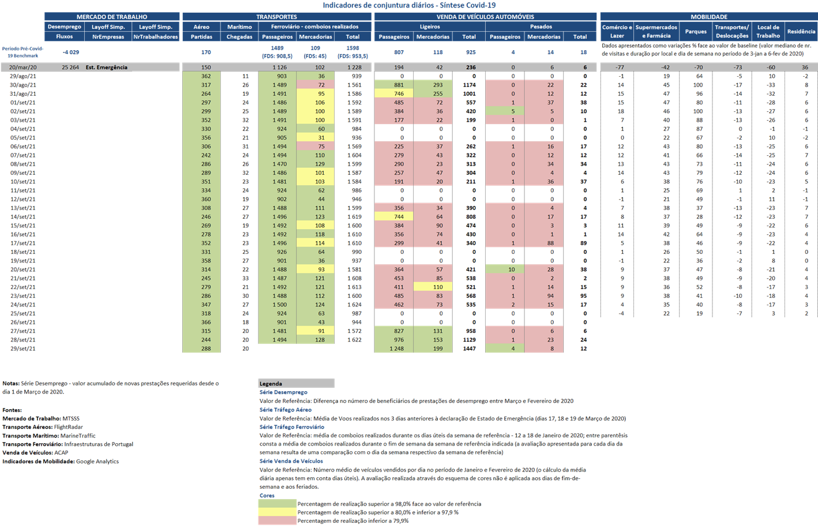Click the VENDA DE VEÍCULOS AUTOMÓVEIS header
Viewport: 818px width, 528px height.
point(485,17)
